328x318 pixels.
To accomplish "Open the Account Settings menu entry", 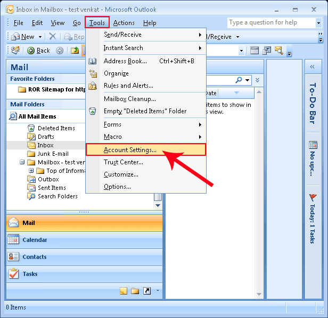I will click(146, 150).
